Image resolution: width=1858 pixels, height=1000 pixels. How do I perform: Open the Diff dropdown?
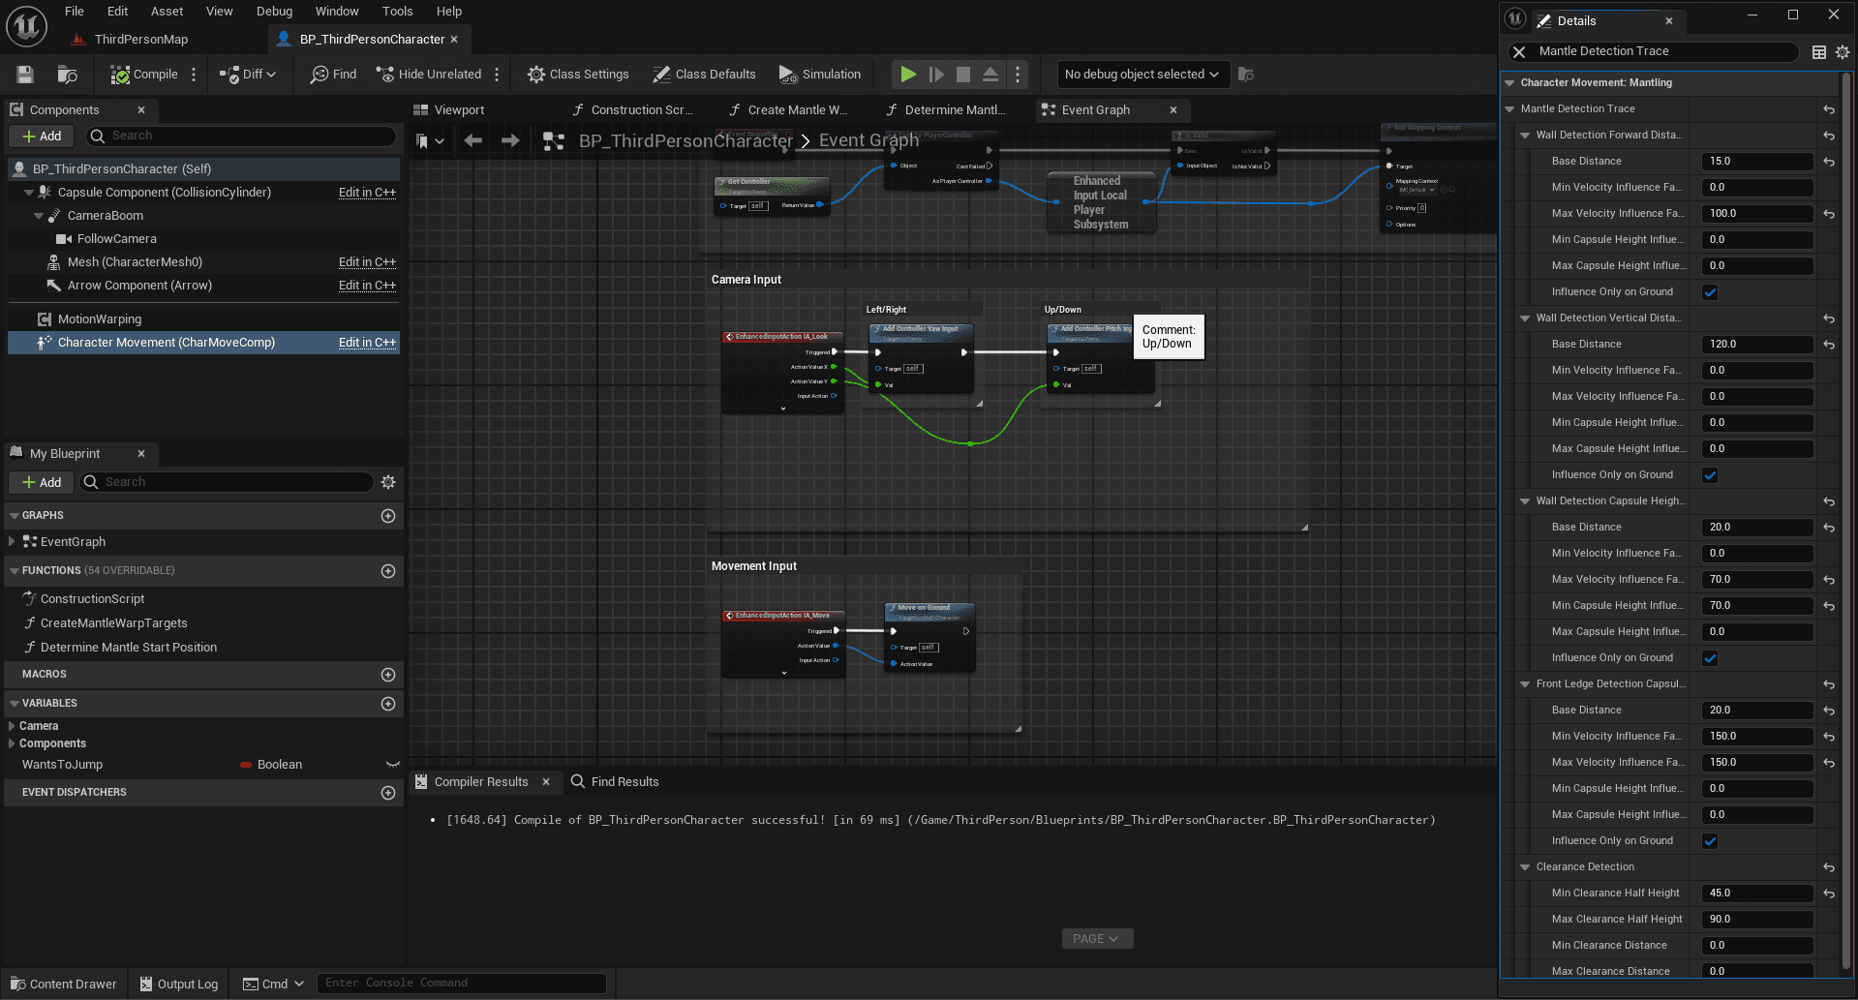point(248,75)
